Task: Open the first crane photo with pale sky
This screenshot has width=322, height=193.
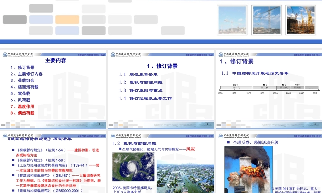Action: tap(232, 20)
